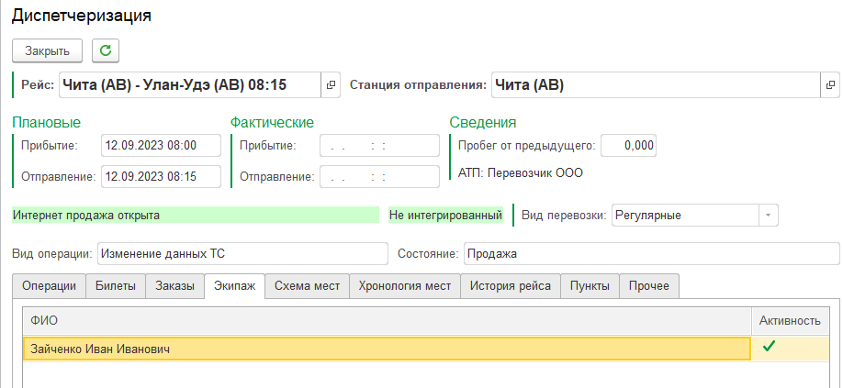843x388 pixels.
Task: Switch to the Операции tab
Action: pos(49,286)
